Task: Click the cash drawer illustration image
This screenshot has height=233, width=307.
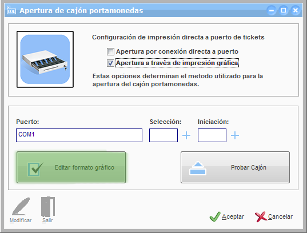Action: [x=45, y=59]
